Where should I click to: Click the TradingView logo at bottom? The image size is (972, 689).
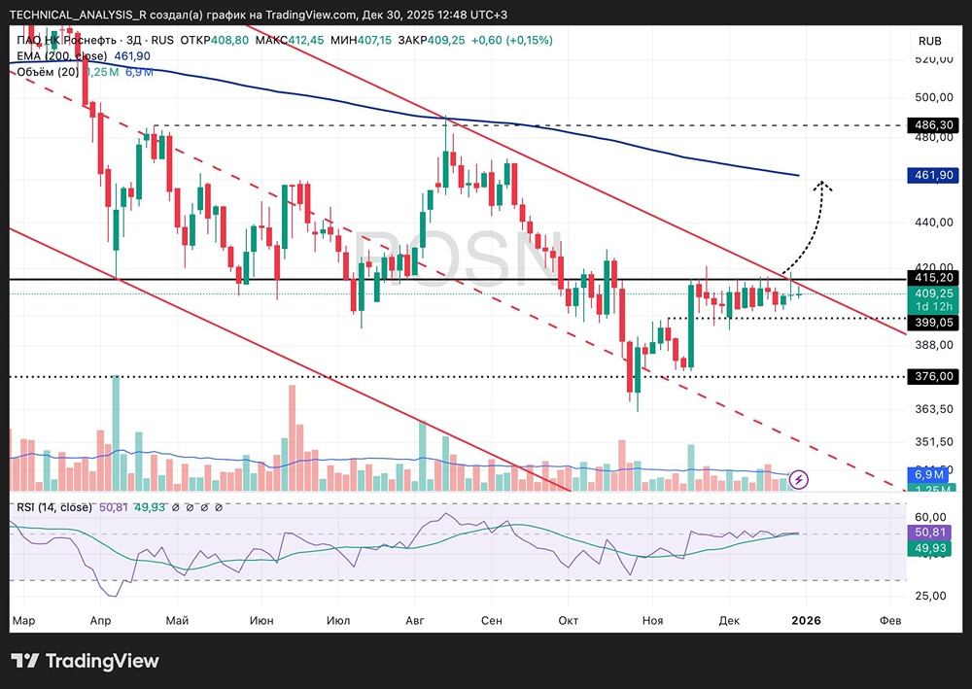[x=85, y=661]
